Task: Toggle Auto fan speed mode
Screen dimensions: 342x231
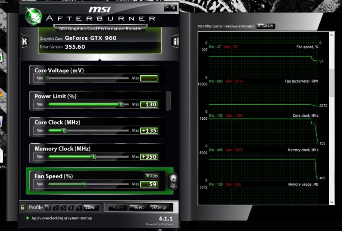Action: pyautogui.click(x=152, y=176)
